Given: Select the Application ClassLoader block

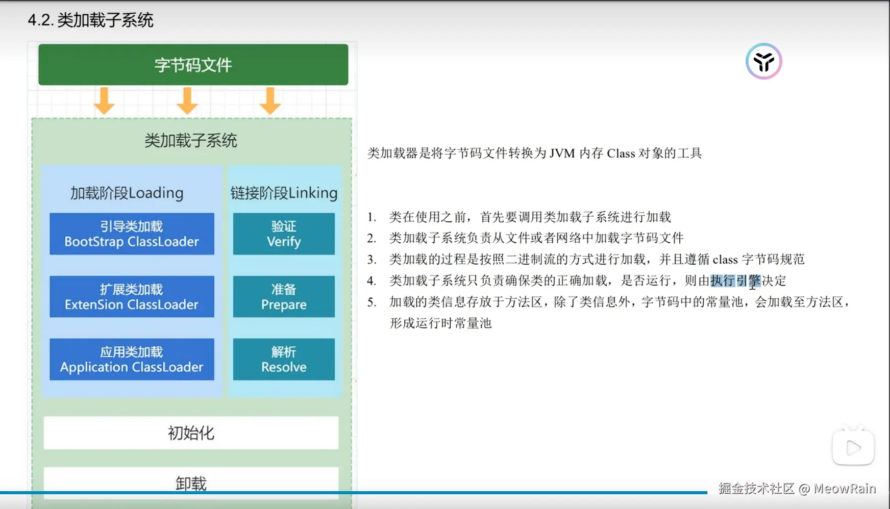Looking at the screenshot, I should 132,360.
